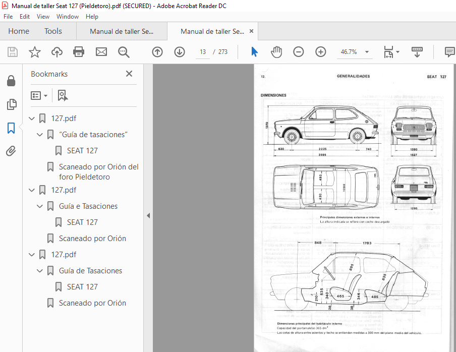Viewport: 456px width, 352px height.
Task: Collapse the third 127.pdf bookmark
Action: pos(32,255)
